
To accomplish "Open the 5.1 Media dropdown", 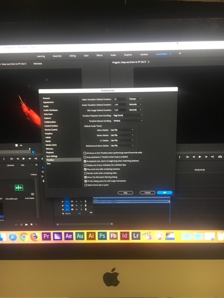I will tap(122, 140).
